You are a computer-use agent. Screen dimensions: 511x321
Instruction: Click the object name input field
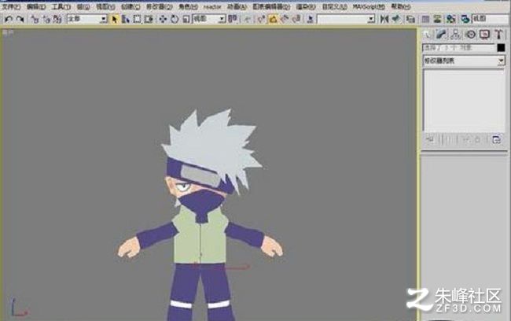tap(459, 48)
